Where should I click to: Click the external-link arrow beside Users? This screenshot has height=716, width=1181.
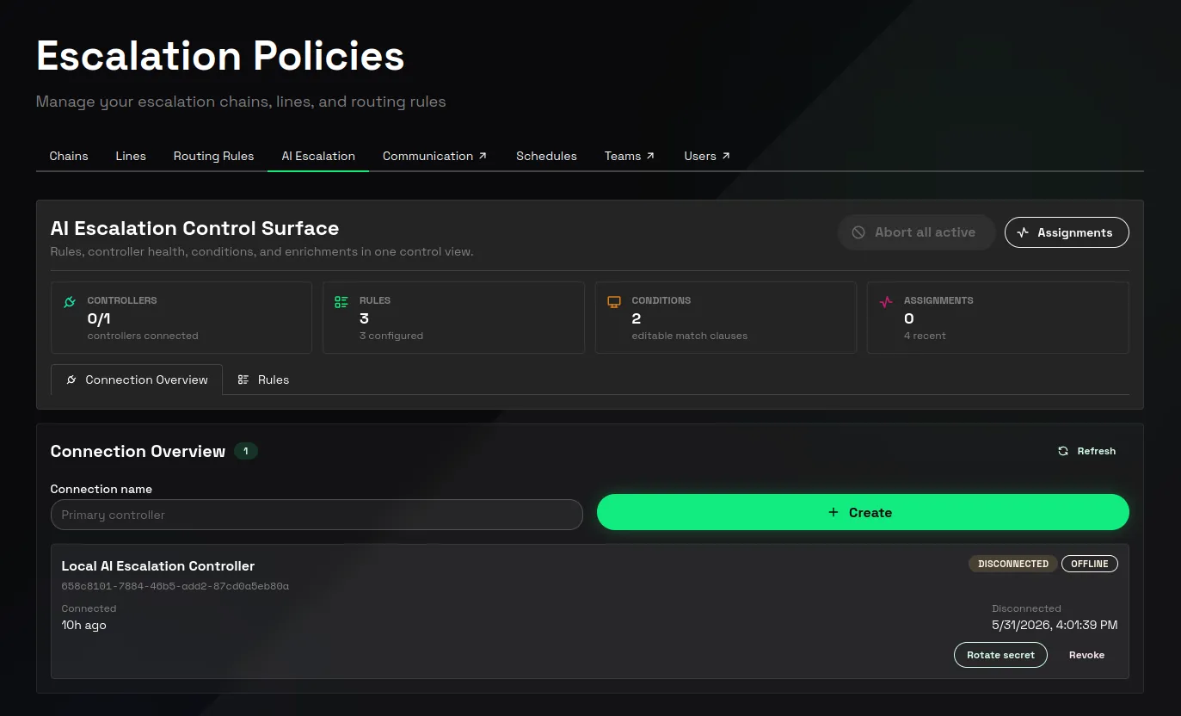(x=726, y=156)
